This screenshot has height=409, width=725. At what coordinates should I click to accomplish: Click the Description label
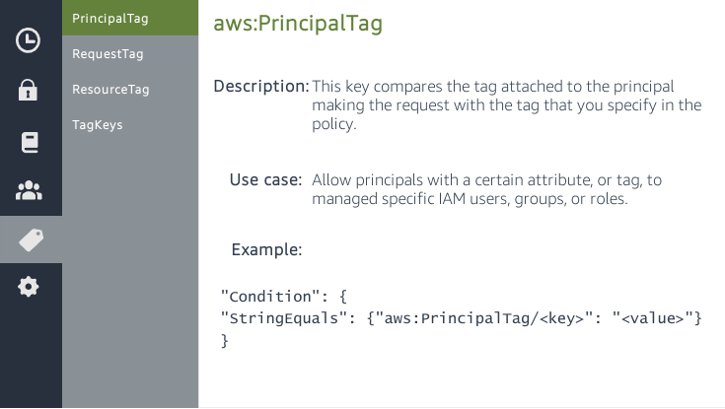point(260,86)
